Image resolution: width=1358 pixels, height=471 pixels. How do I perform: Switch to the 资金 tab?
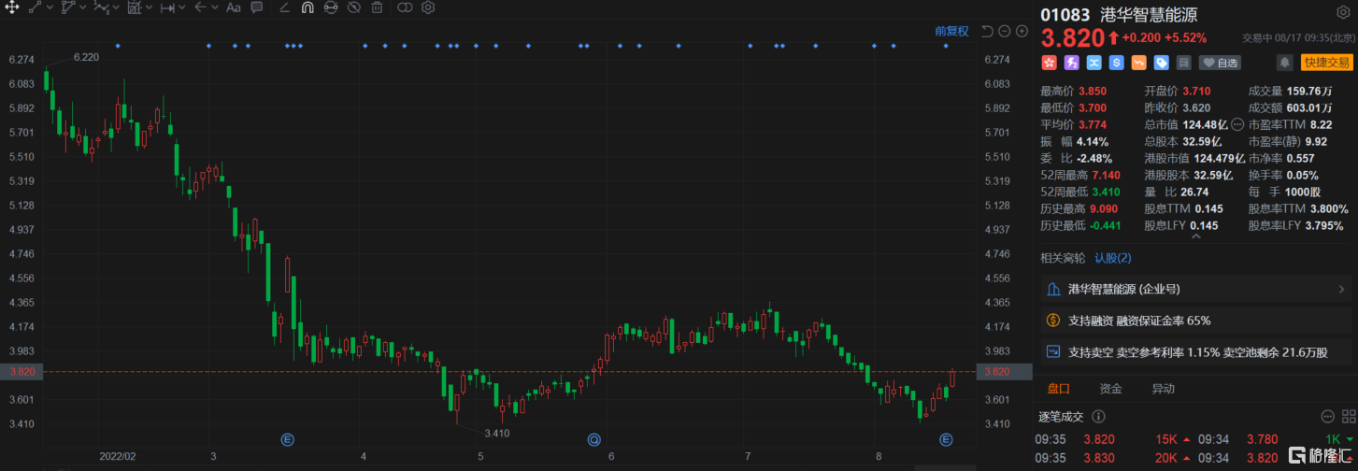point(1110,389)
